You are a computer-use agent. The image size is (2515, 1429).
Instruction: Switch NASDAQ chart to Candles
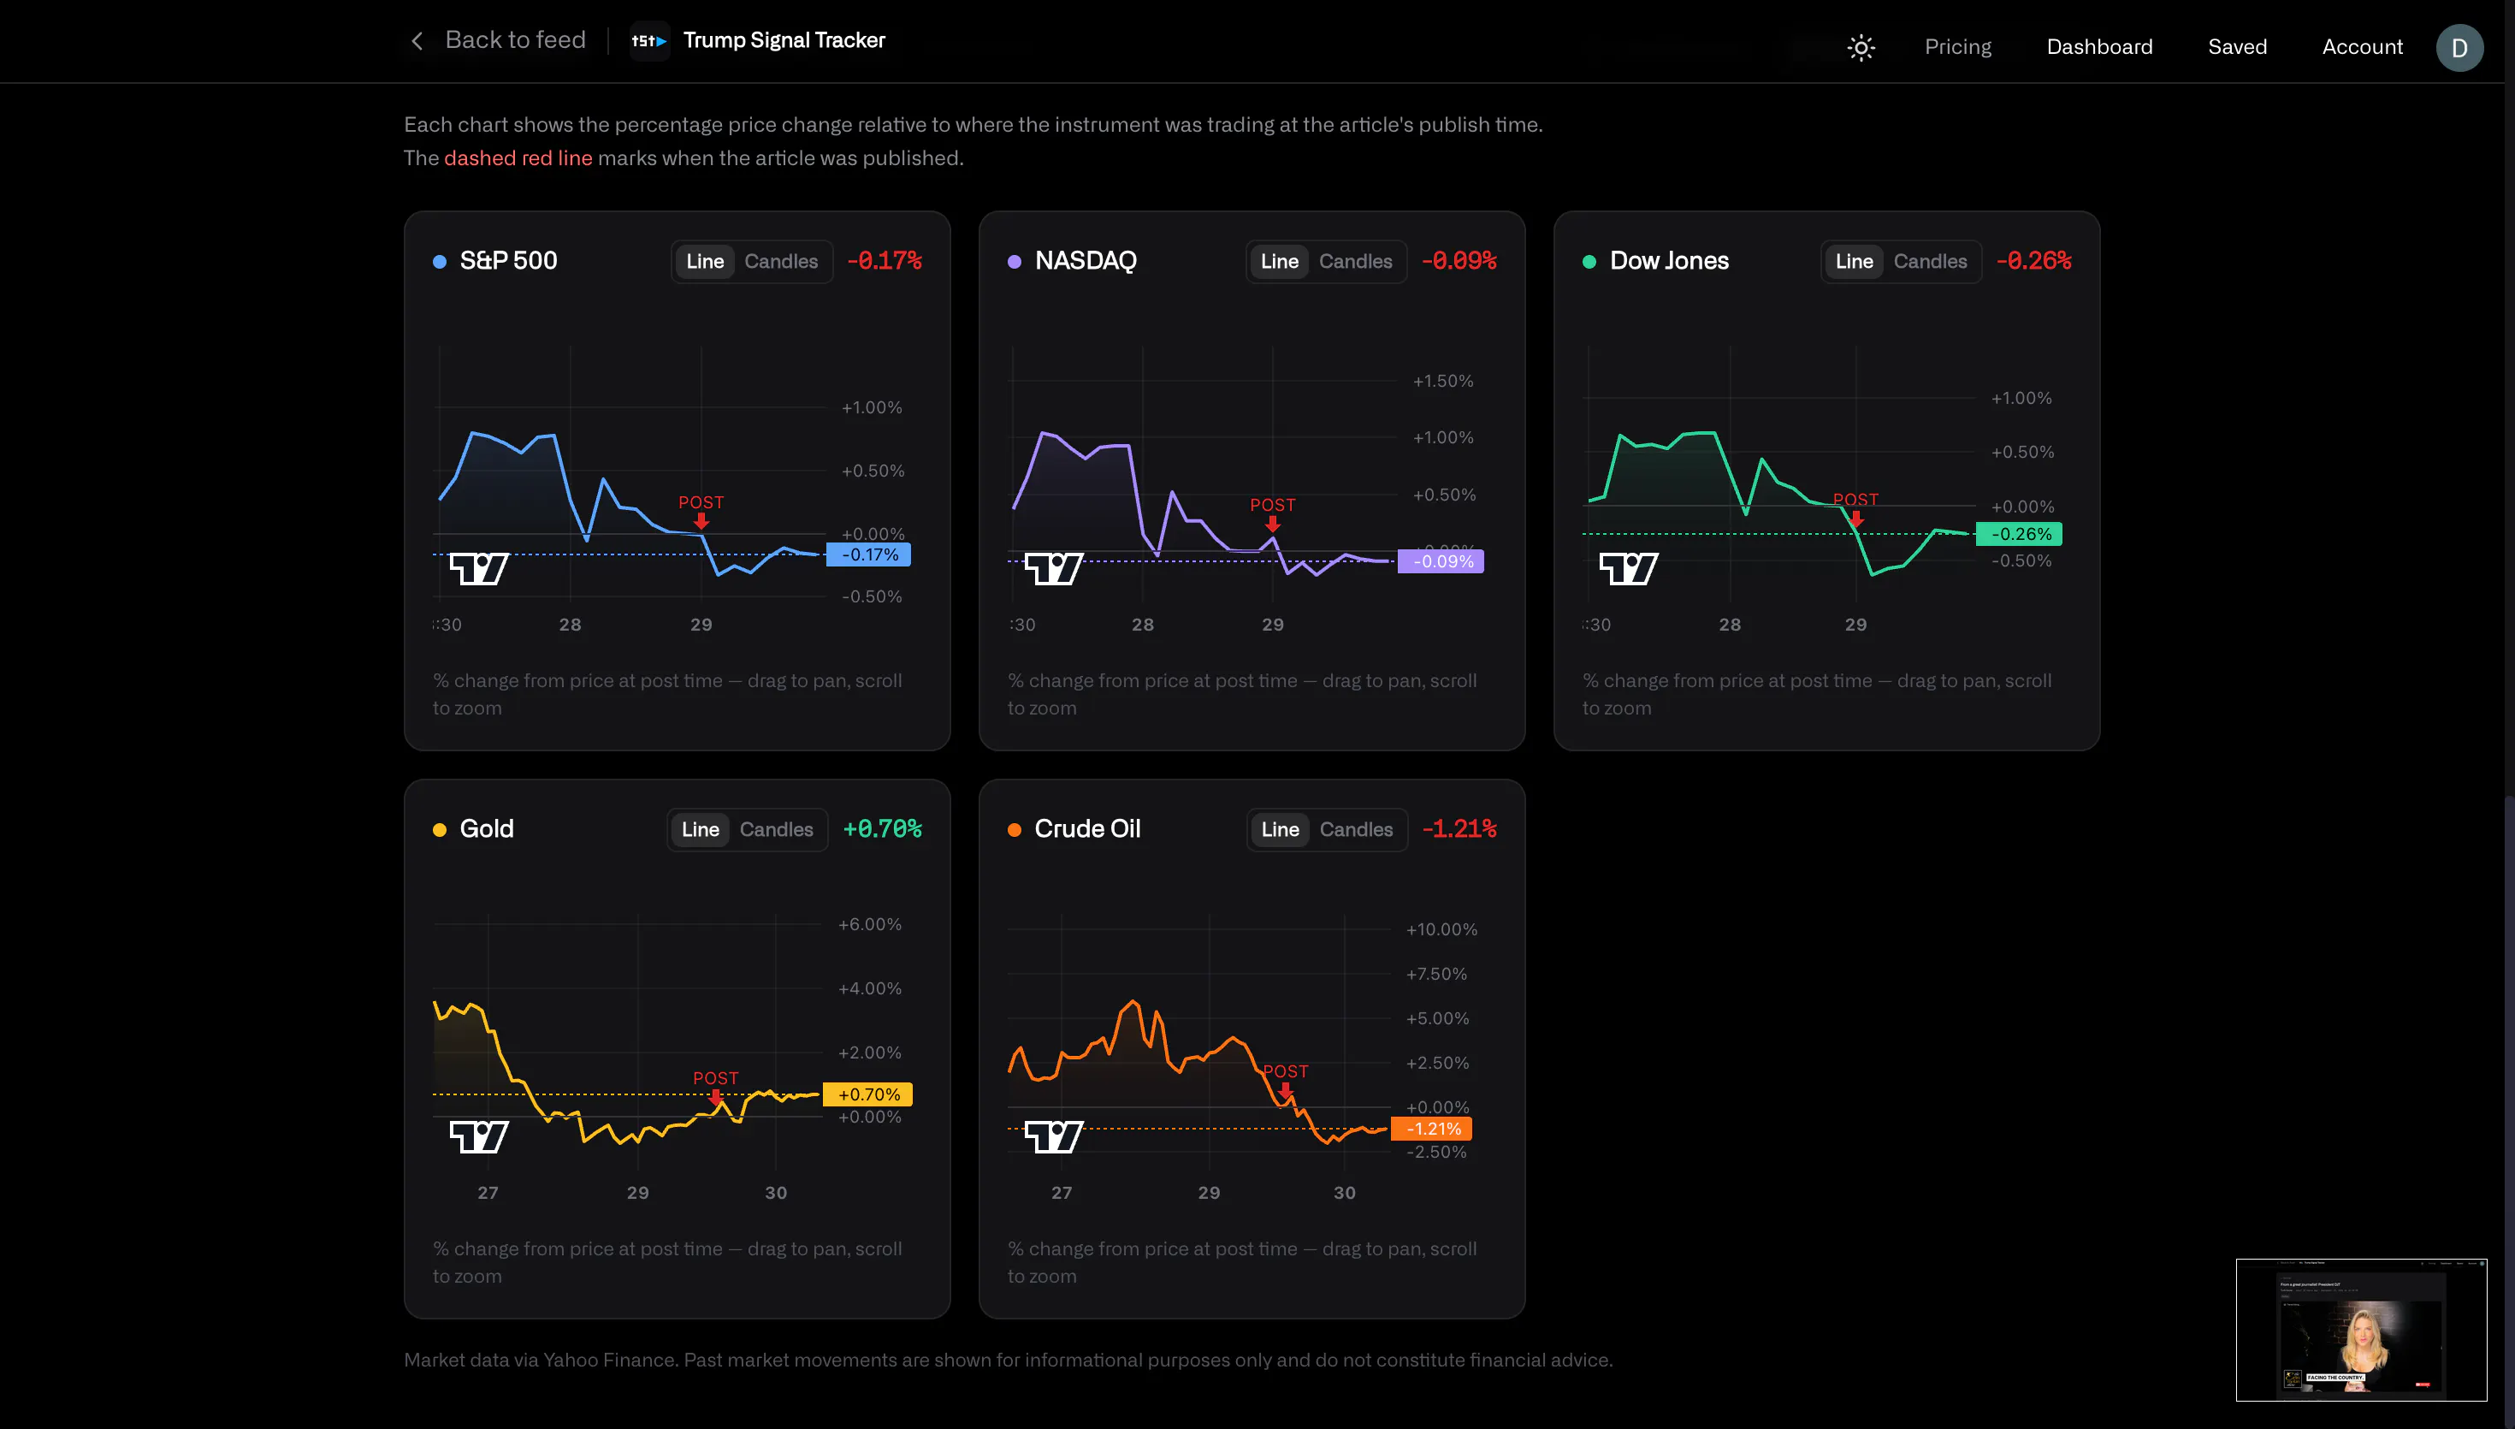(x=1356, y=261)
